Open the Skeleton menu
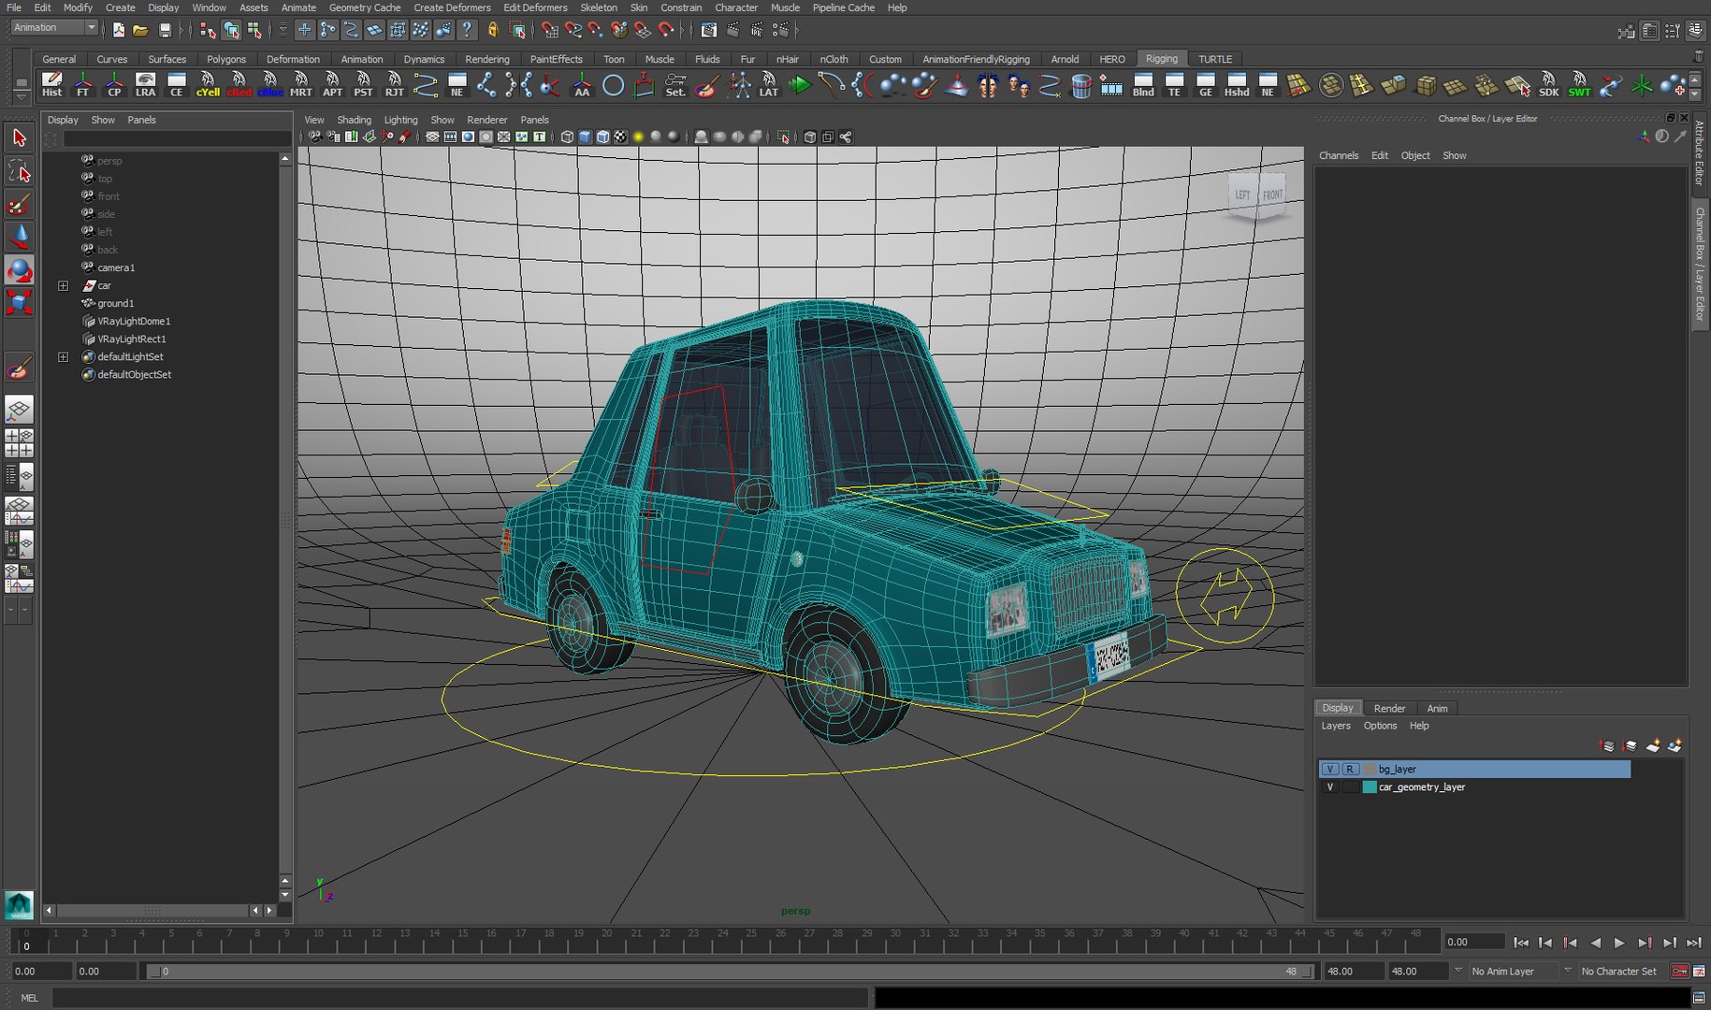Viewport: 1711px width, 1010px height. point(599,7)
